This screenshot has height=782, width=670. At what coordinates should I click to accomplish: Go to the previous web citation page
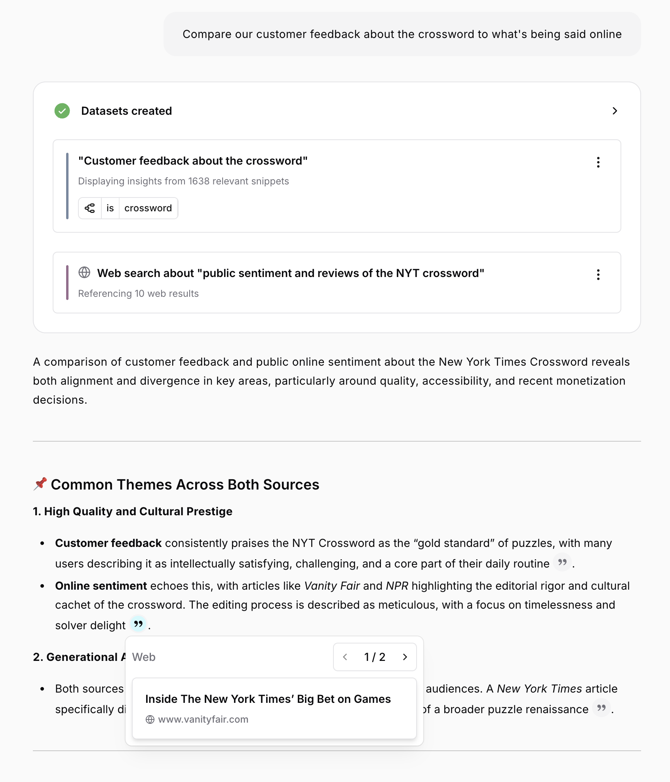pos(345,657)
